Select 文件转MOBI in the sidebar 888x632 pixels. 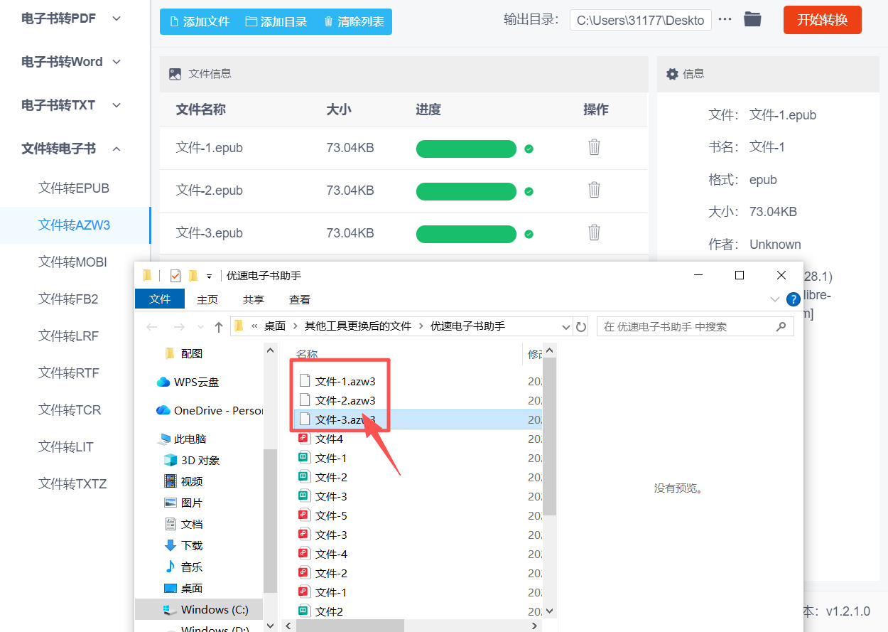tap(72, 262)
